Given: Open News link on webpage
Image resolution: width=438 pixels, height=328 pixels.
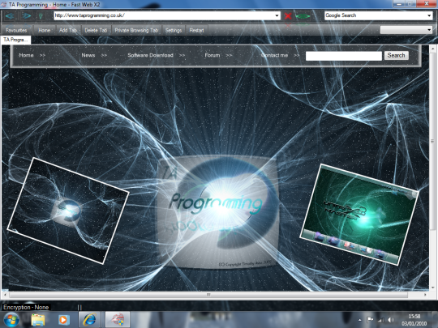Looking at the screenshot, I should [88, 55].
